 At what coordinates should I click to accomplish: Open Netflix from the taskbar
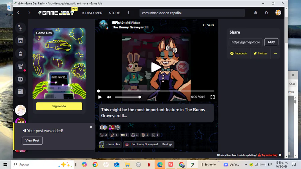point(149,165)
